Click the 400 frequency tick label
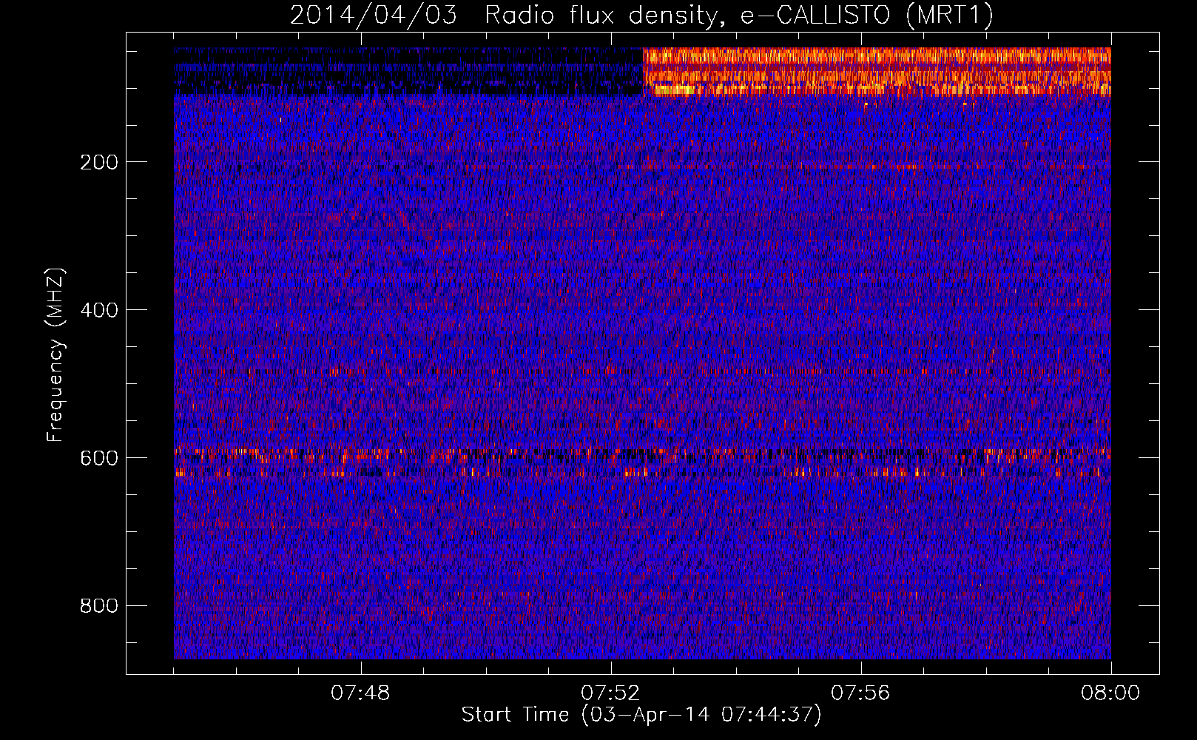Viewport: 1197px width, 740px height. pyautogui.click(x=99, y=310)
